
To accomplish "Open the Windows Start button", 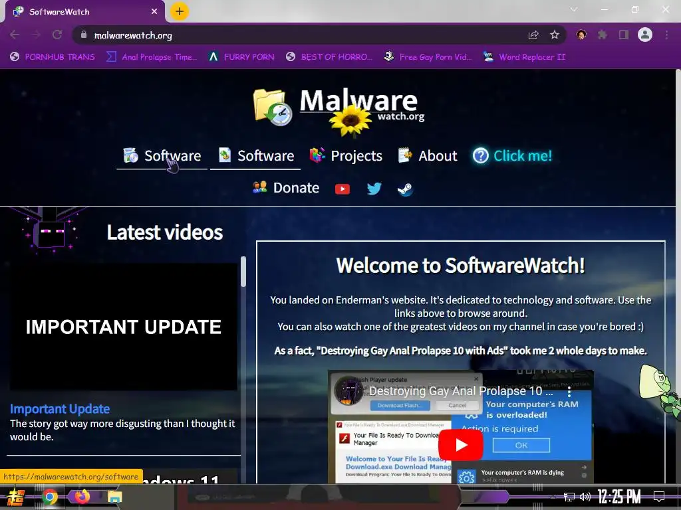I will tap(16, 497).
